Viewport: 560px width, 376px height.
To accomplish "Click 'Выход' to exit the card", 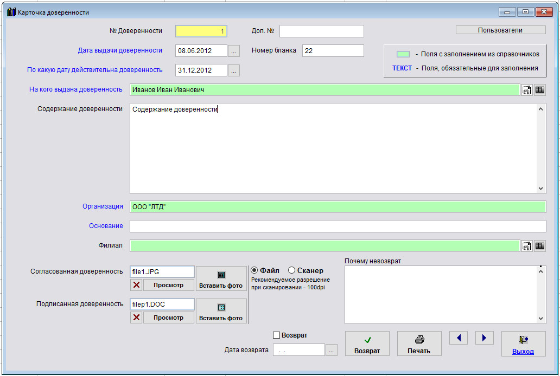I will tap(523, 343).
